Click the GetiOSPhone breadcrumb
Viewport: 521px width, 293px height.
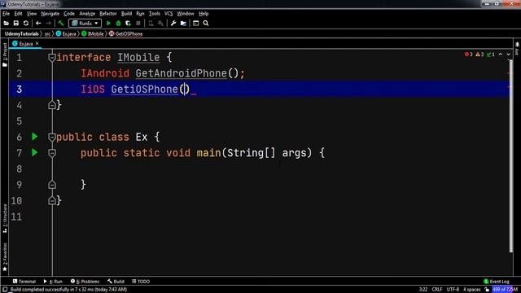click(126, 33)
